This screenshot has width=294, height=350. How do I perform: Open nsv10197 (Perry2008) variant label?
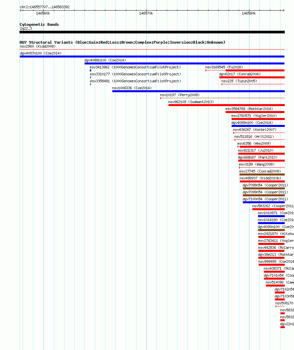[180, 95]
